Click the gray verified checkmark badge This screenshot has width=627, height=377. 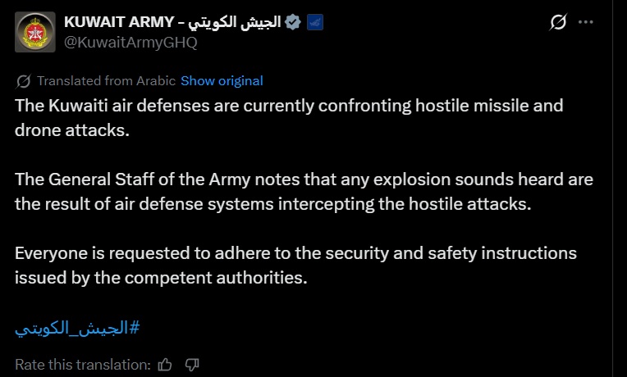pos(292,23)
